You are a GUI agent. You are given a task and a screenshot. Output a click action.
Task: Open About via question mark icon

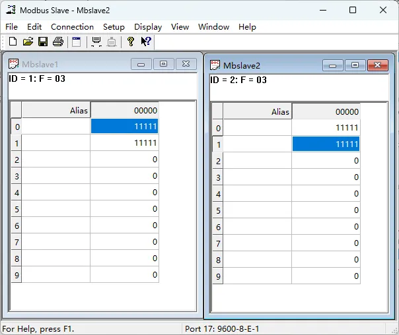tap(131, 42)
